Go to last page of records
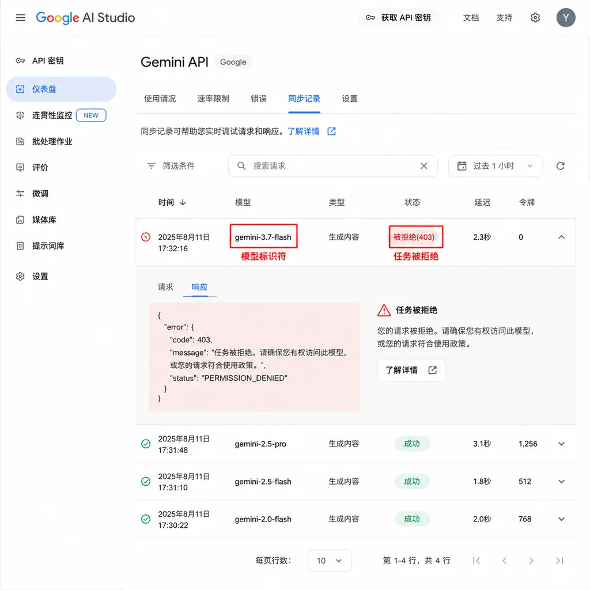Screen dimensions: 590x590 pyautogui.click(x=559, y=561)
